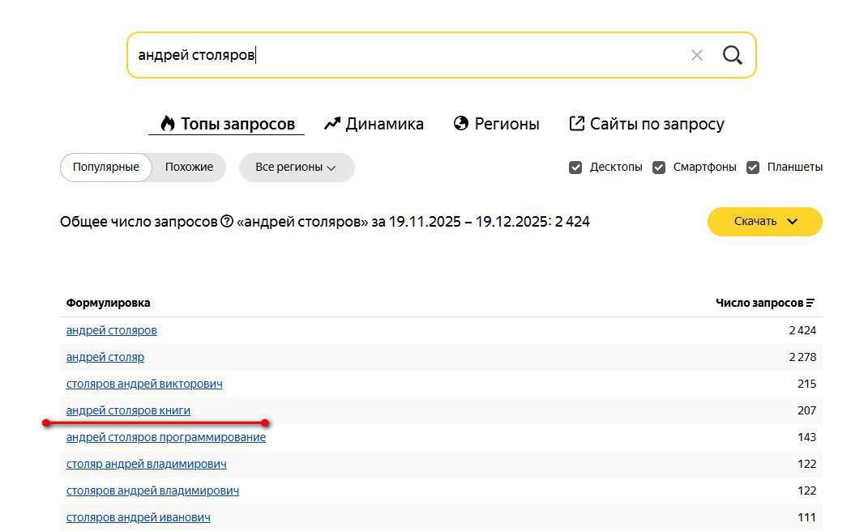Screen dimensions: 851x531
Task: Choose the Популярные filter option
Action: pos(106,168)
